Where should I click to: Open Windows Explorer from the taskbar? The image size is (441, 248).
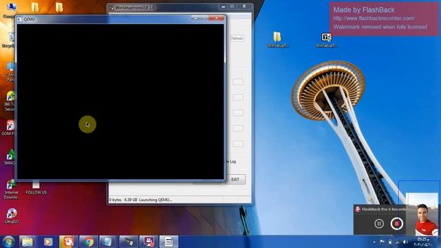(28, 242)
